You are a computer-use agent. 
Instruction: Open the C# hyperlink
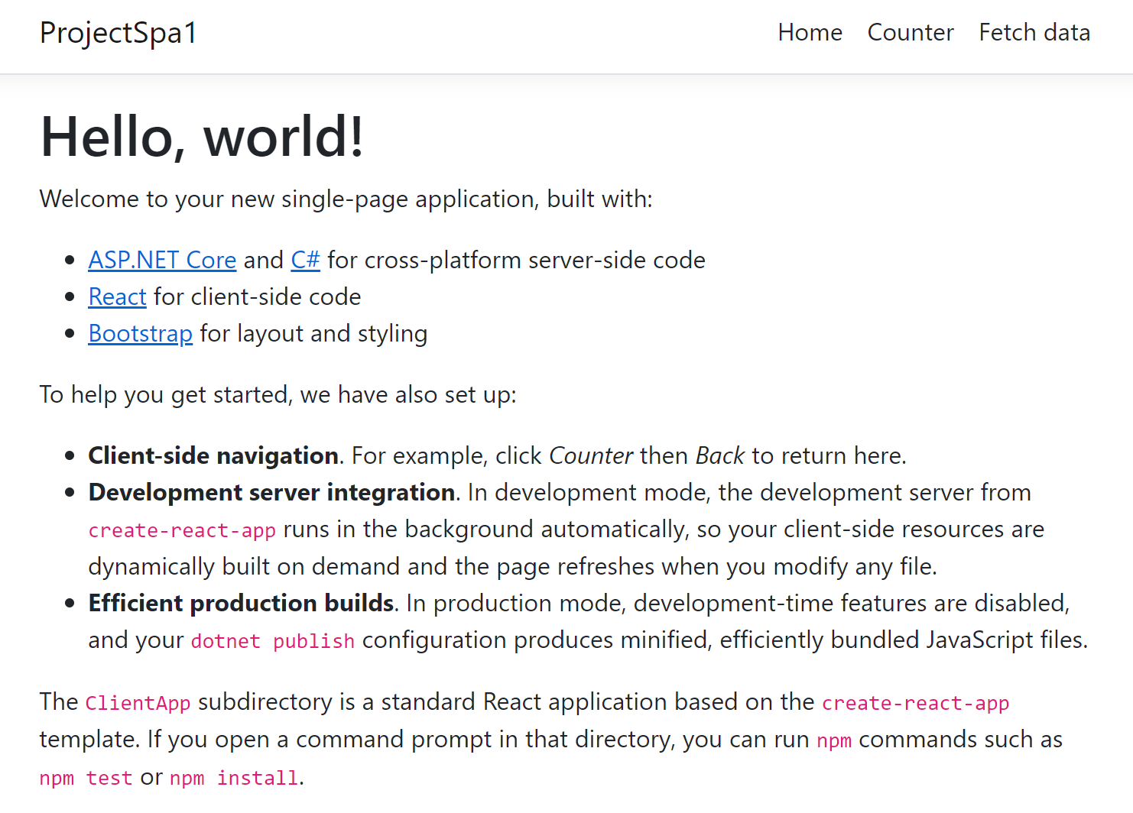(x=305, y=260)
